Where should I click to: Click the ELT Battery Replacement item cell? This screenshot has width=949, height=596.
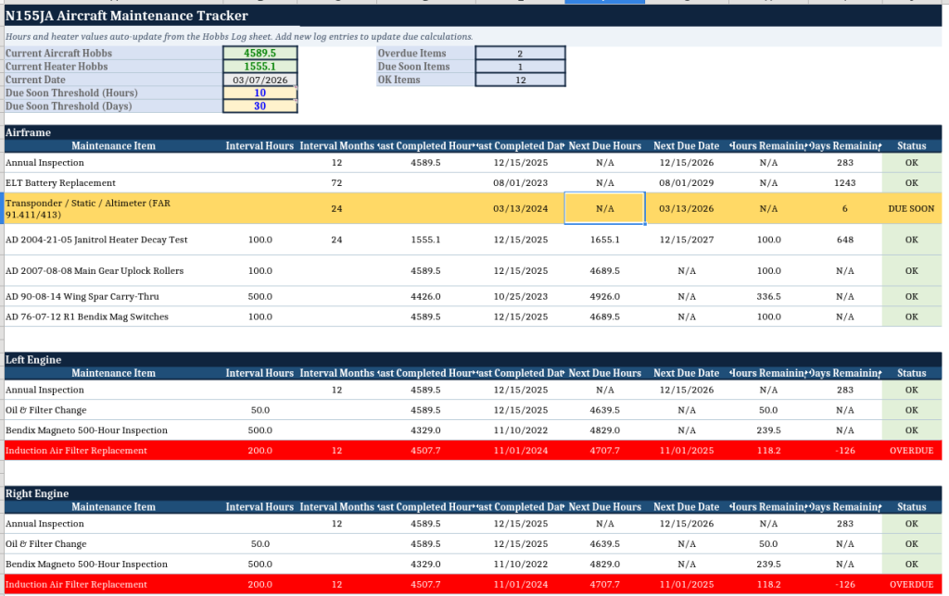tap(61, 182)
